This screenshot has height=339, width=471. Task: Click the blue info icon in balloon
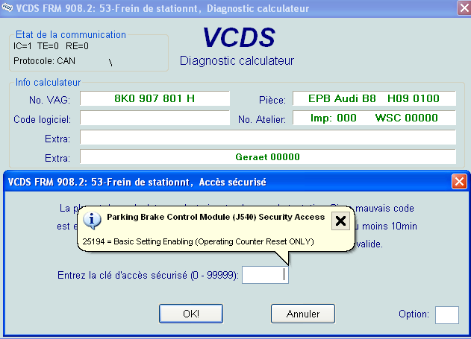tap(93, 219)
